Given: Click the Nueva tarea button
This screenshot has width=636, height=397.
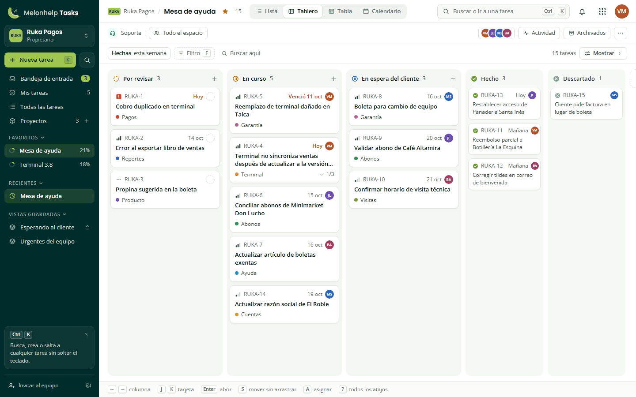Looking at the screenshot, I should [x=40, y=60].
